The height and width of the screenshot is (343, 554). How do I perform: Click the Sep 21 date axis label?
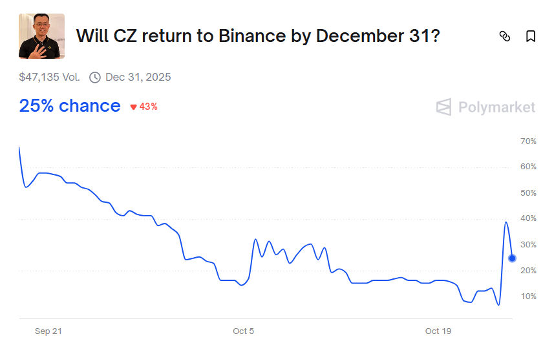coord(48,331)
